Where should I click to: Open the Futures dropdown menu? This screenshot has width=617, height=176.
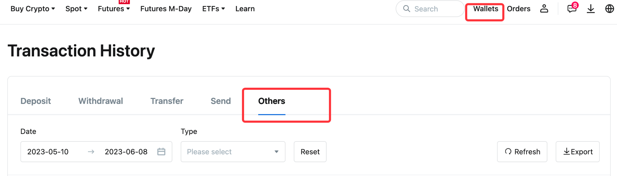coord(114,9)
